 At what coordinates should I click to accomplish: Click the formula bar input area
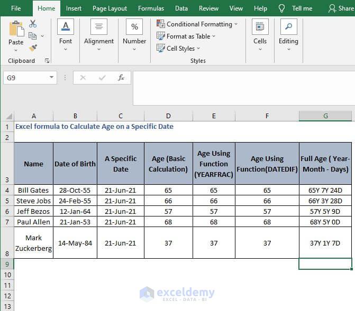(x=244, y=88)
